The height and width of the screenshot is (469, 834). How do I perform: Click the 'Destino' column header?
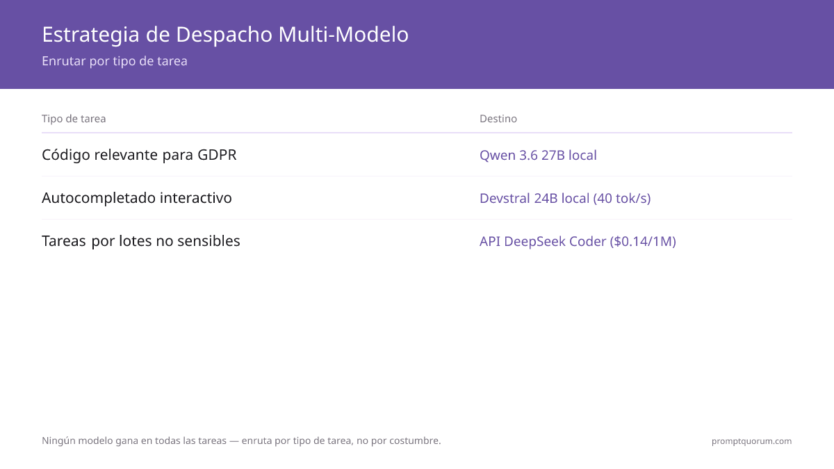498,119
